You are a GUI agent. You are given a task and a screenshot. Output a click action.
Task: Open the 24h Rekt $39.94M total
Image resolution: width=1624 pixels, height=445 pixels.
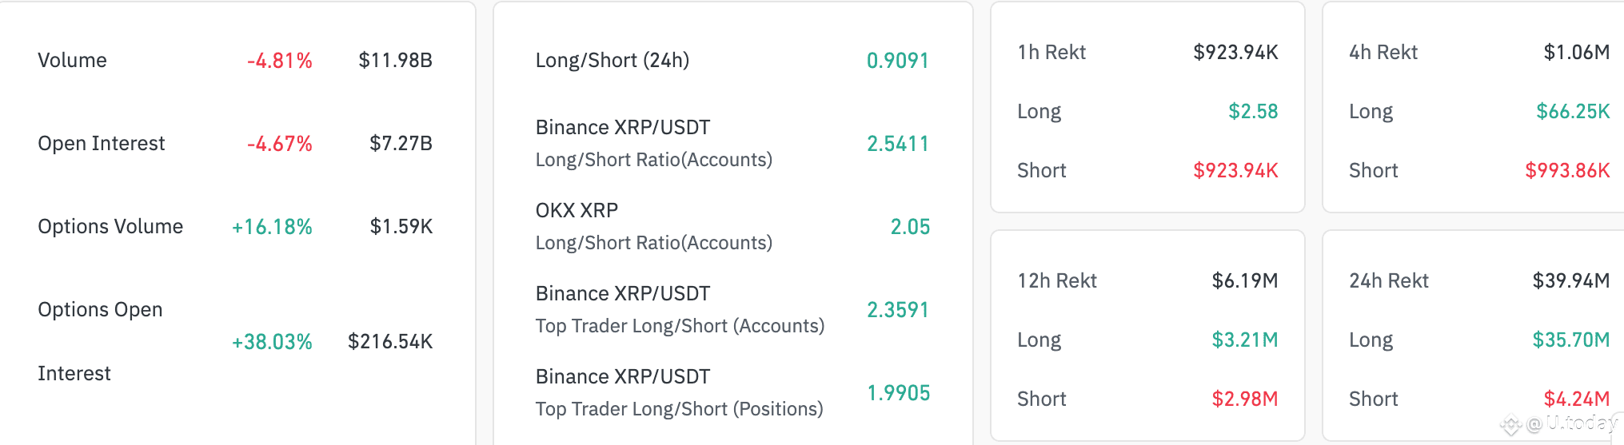point(1570,281)
